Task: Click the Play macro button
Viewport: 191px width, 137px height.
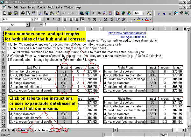Action: click(x=159, y=14)
